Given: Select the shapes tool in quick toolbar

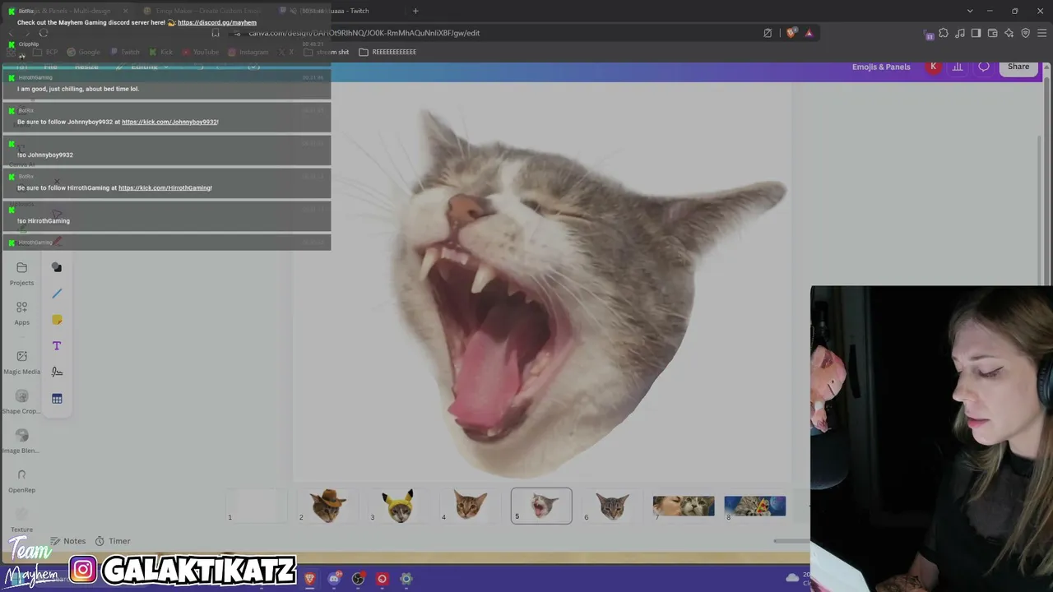Looking at the screenshot, I should coord(57,267).
